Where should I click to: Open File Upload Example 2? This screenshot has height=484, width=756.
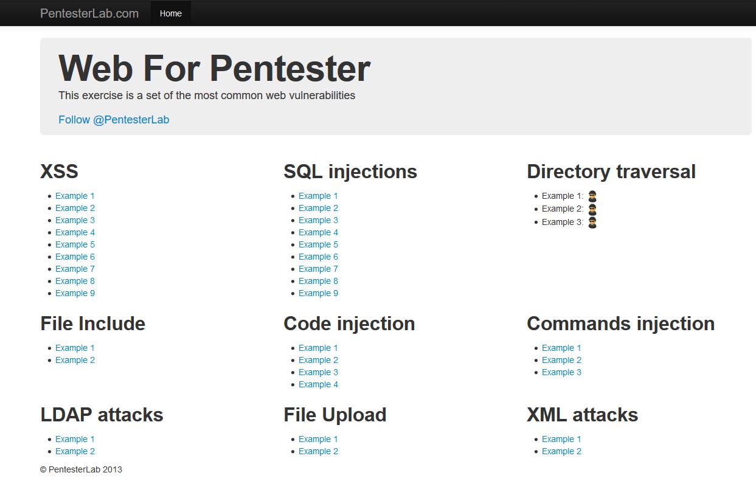318,451
